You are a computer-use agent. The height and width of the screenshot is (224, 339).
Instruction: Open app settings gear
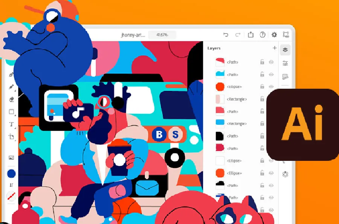tap(274, 35)
